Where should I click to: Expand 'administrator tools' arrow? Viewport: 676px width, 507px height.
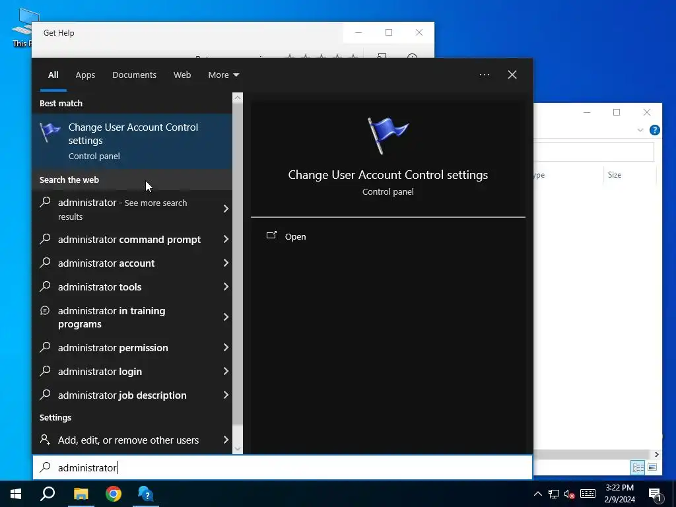[x=226, y=287]
